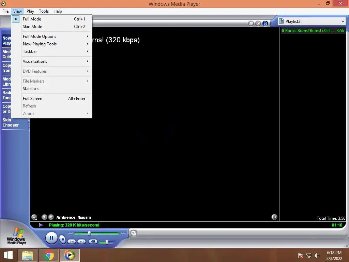This screenshot has width=349, height=262.
Task: Open the File menu
Action: [x=5, y=11]
